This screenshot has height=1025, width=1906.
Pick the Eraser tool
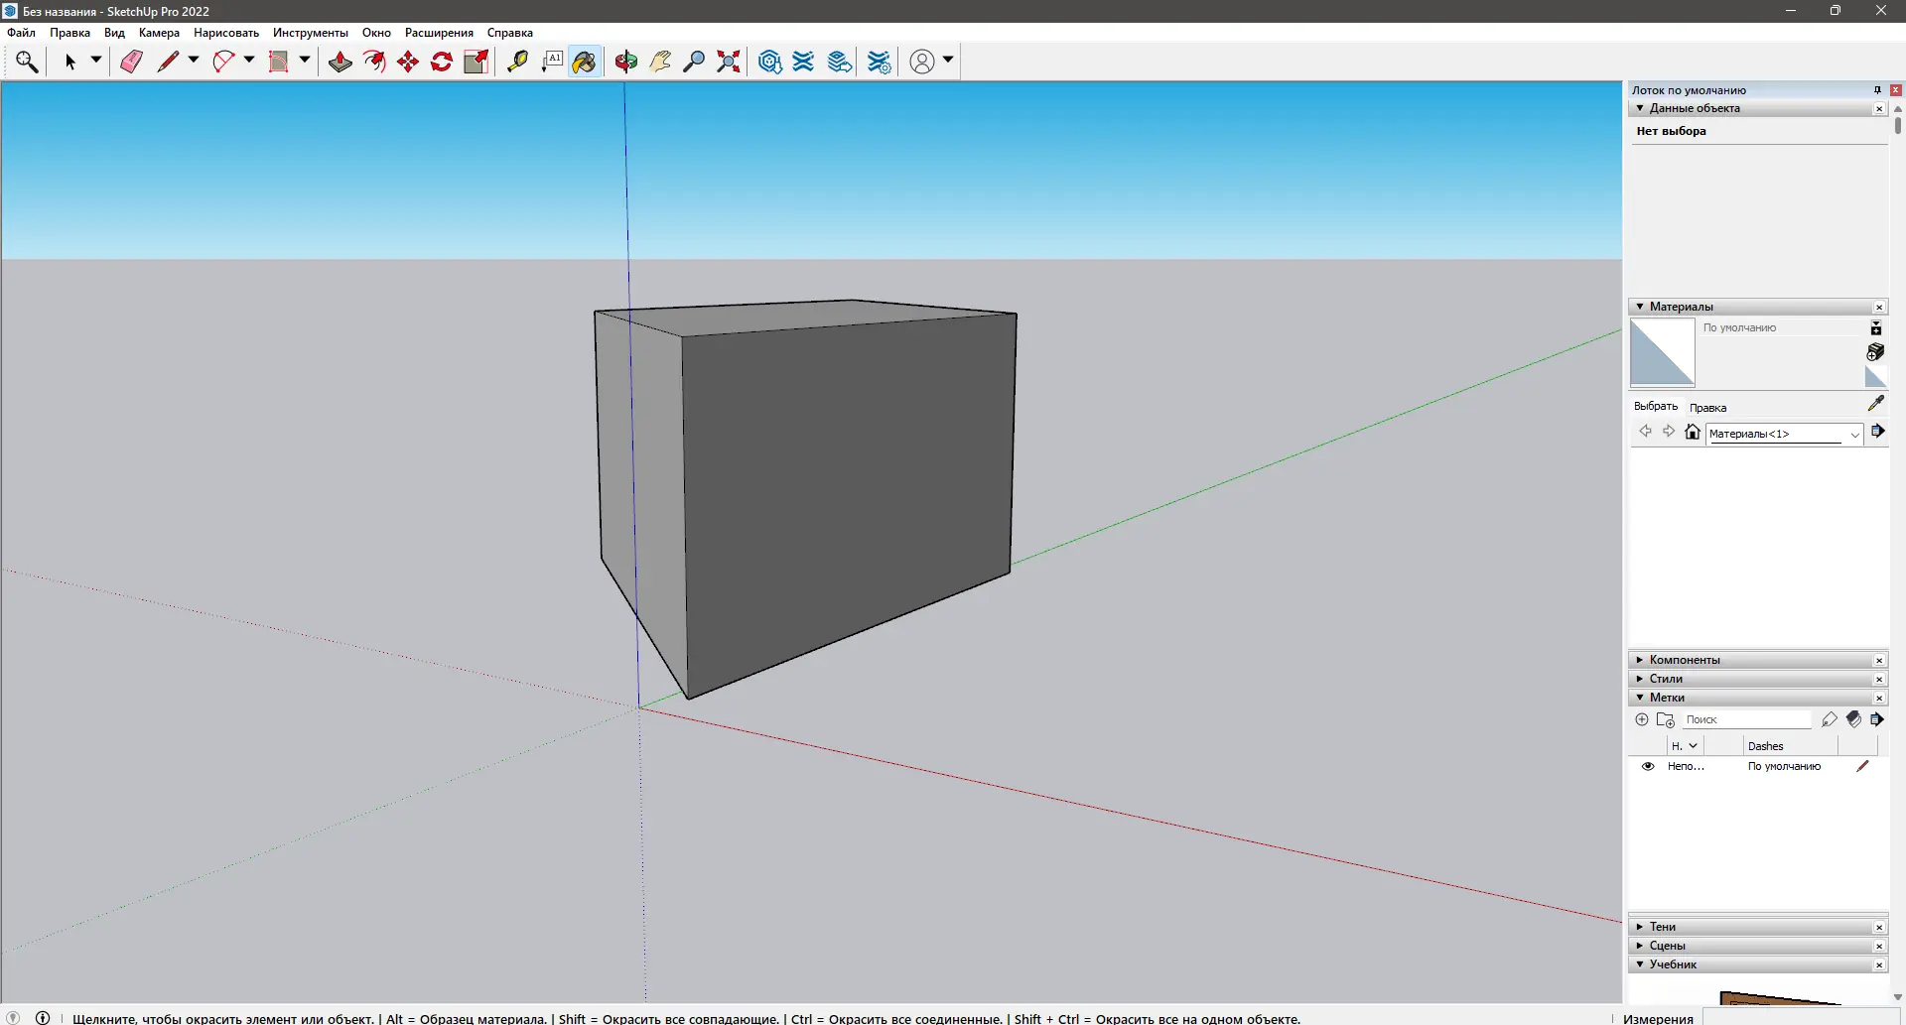click(131, 62)
